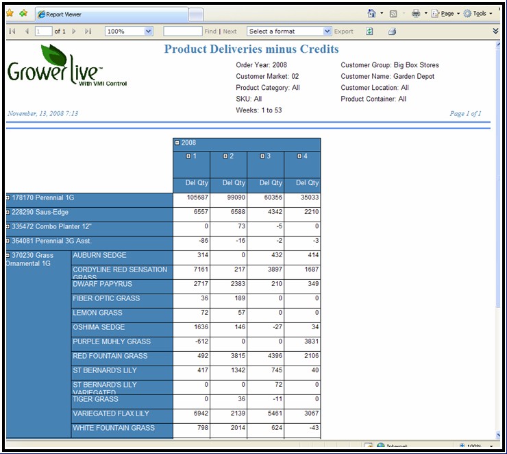Jump to last report page arrow
Screen dimensions: 507x454
pyautogui.click(x=88, y=31)
